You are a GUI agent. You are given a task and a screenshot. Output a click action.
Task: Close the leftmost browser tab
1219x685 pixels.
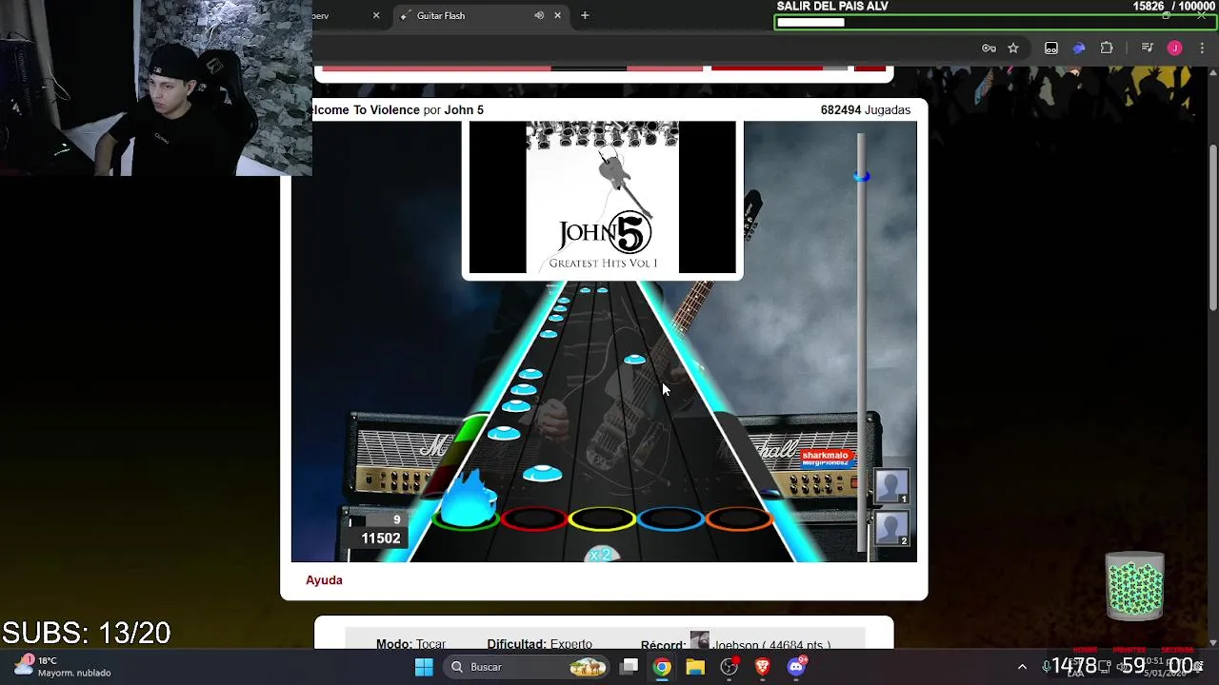tap(376, 15)
